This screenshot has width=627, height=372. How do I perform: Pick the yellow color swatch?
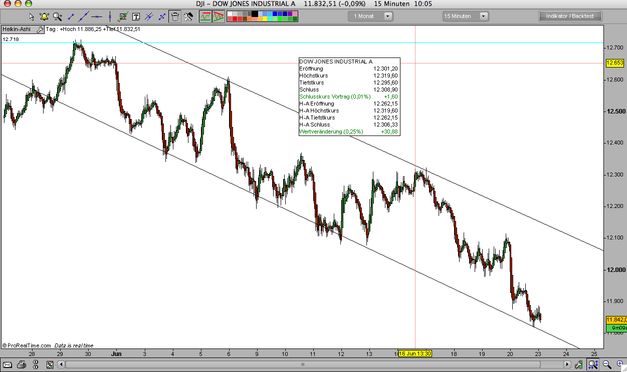click(265, 19)
